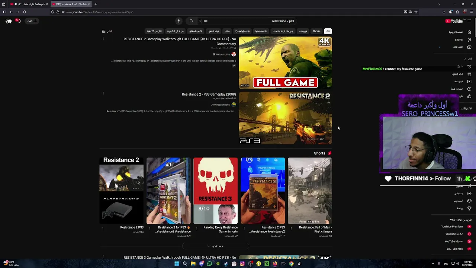Screen dimensions: 476x268
Task: Open the YouTube hamburger guide menu
Action: pyautogui.click(x=469, y=21)
